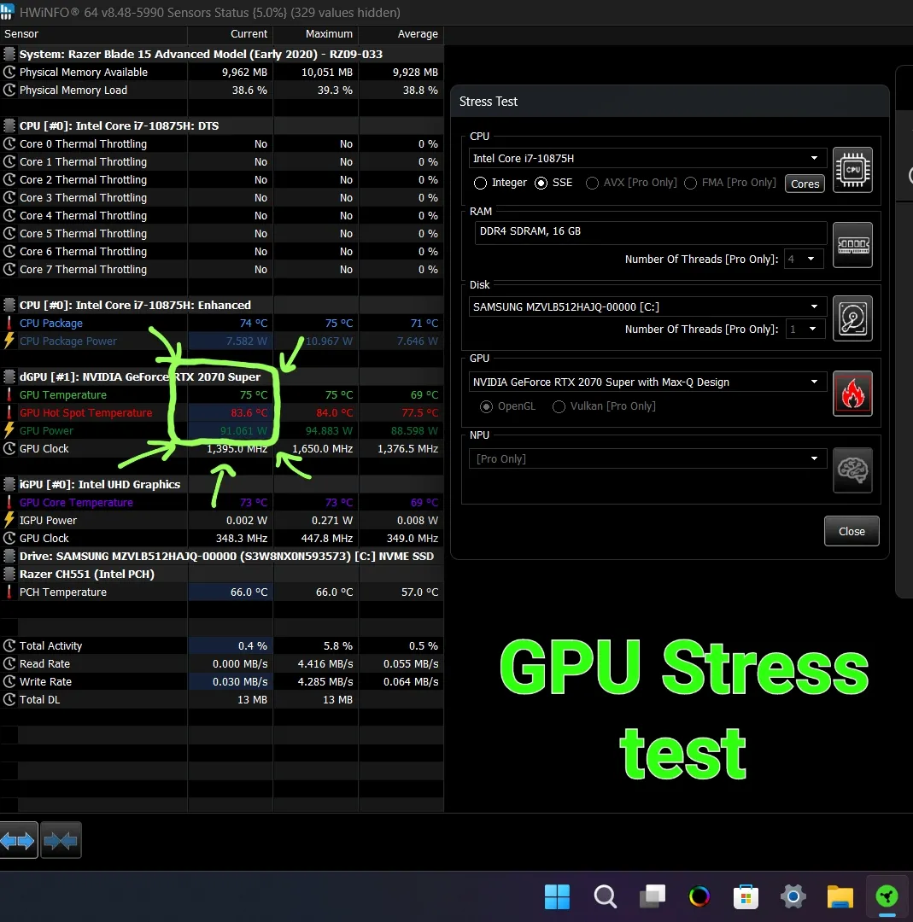Select the GPU Core Temperature row
Screen dimensions: 913x922
(x=222, y=502)
